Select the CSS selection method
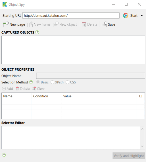This screenshot has width=146, height=162. (x=67, y=82)
